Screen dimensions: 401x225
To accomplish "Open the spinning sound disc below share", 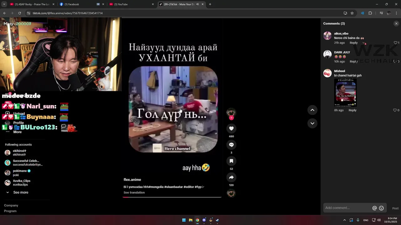I will 231,193.
